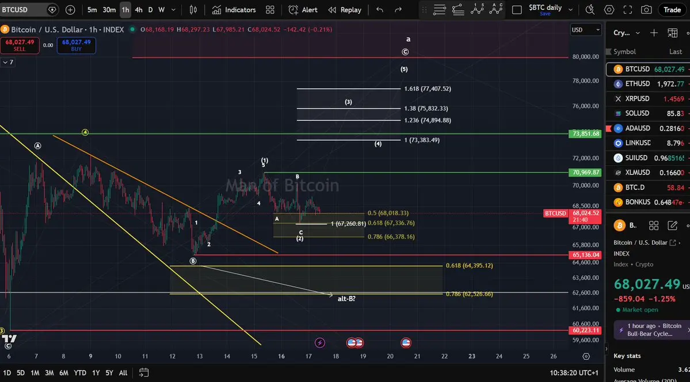690x382 pixels.
Task: Select the 4h timeframe
Action: pos(139,10)
